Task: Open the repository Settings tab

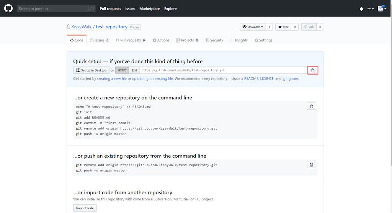Action: tap(263, 40)
